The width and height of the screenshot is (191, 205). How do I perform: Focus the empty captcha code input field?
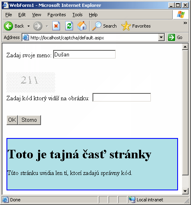pyautogui.click(x=122, y=97)
